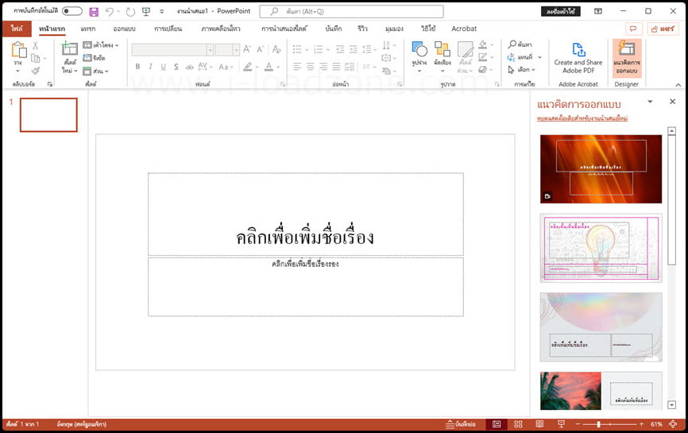
Task: Click the search box (Alt+Q)
Action: pos(351,11)
